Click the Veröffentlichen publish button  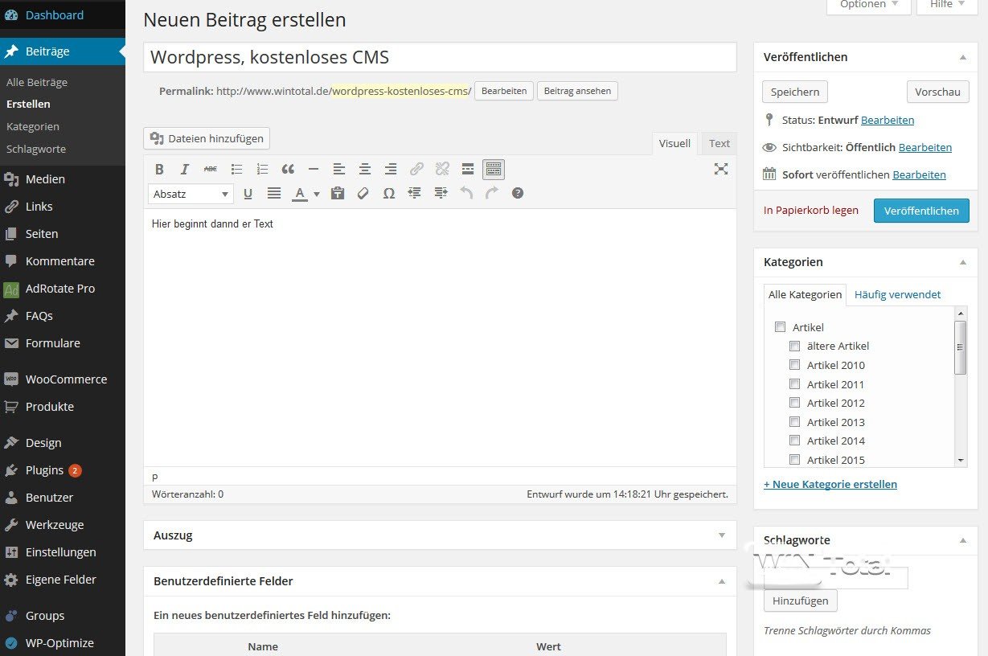point(921,211)
